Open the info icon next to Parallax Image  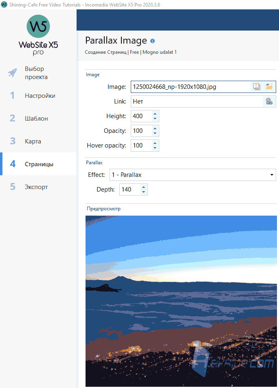pos(152,41)
